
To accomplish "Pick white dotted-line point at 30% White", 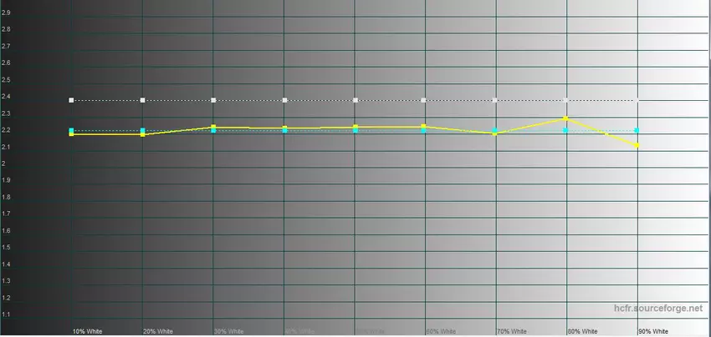I will point(214,100).
